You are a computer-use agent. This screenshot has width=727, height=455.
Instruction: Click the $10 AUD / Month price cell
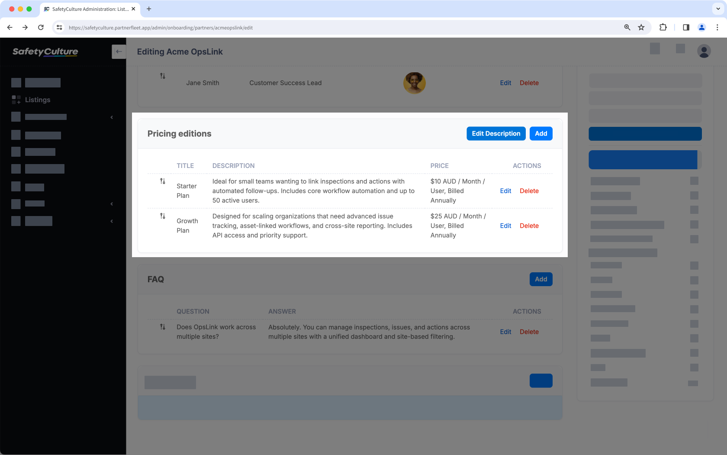(x=458, y=191)
